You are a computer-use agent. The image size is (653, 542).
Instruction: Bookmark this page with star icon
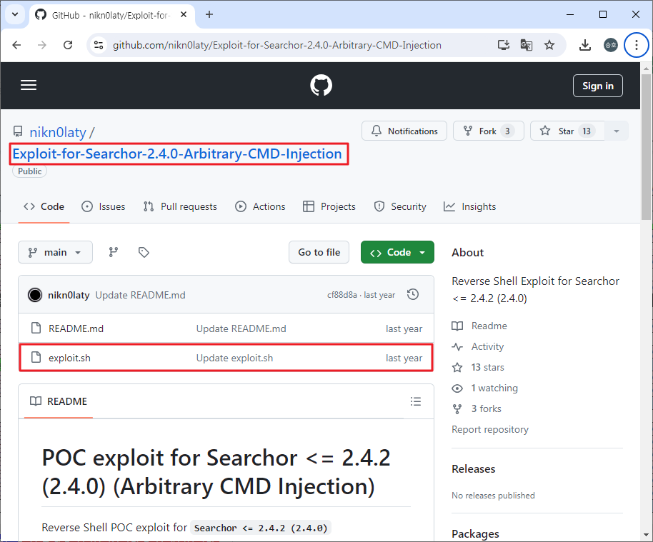(549, 45)
